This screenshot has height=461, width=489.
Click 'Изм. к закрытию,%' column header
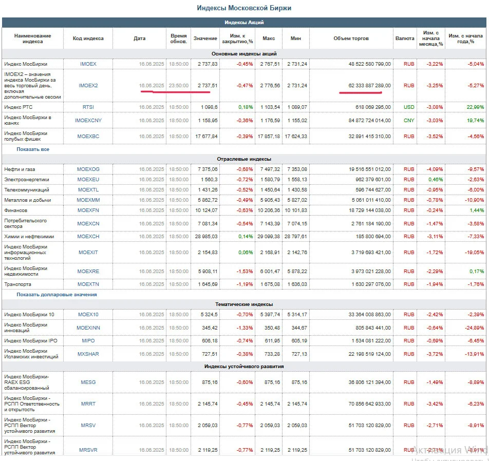237,39
